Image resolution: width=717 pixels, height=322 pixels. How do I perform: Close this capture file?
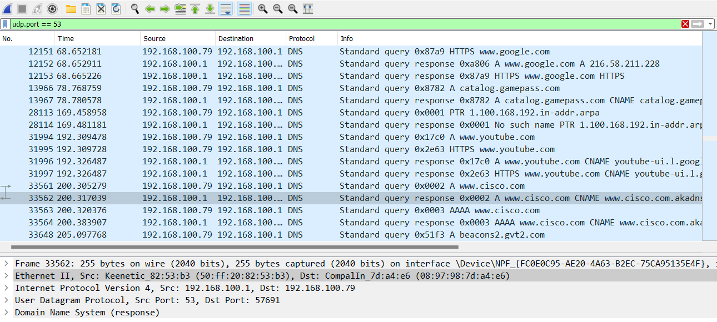[101, 9]
